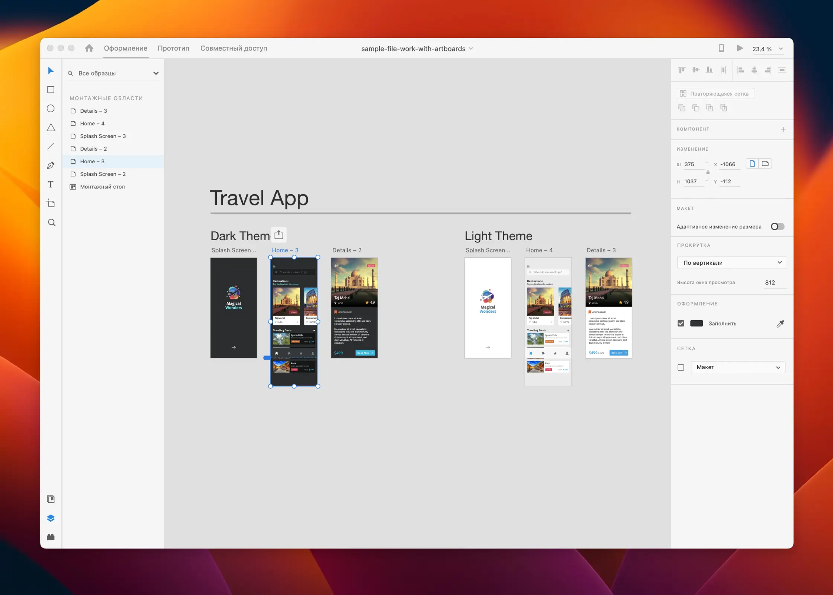Open the Совместный доступ tab

click(233, 48)
